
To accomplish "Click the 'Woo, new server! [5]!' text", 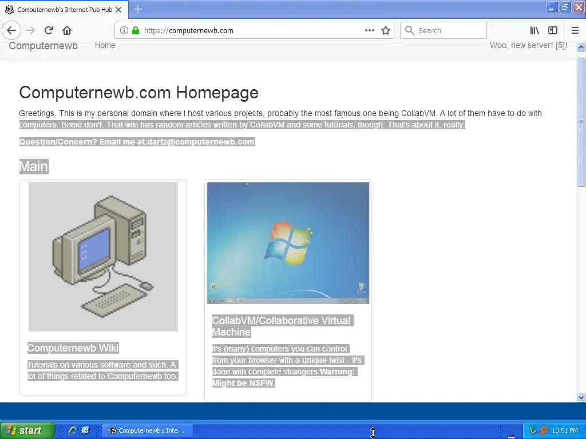I will click(528, 46).
